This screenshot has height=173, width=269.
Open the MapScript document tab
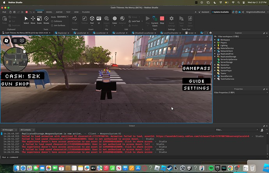point(62,33)
